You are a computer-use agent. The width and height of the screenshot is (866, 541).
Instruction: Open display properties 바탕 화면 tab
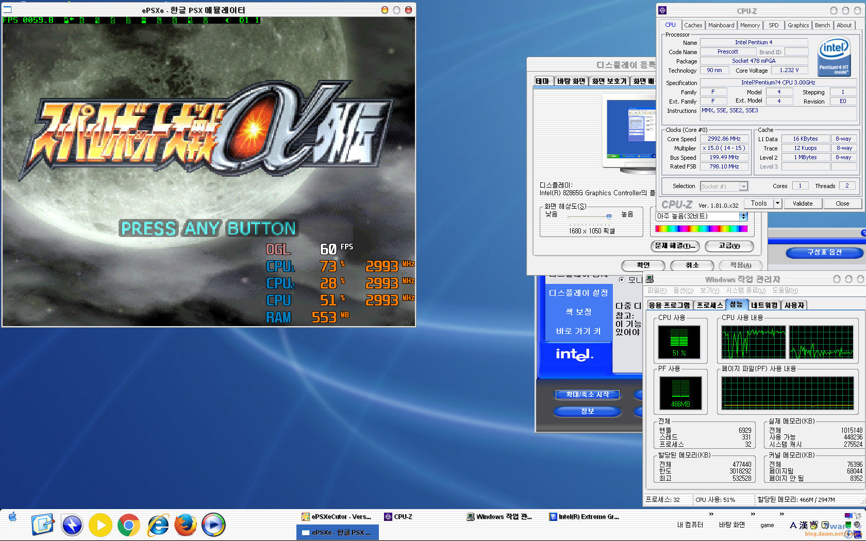point(571,81)
